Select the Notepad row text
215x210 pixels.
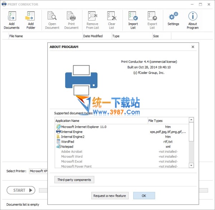tap(67, 147)
